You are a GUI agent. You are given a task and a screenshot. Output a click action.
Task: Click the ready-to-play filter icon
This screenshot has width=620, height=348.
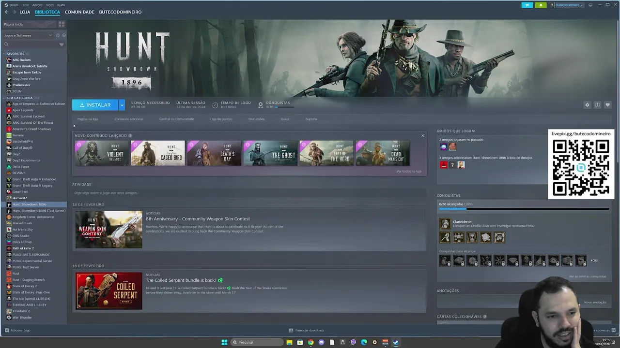[x=63, y=35]
